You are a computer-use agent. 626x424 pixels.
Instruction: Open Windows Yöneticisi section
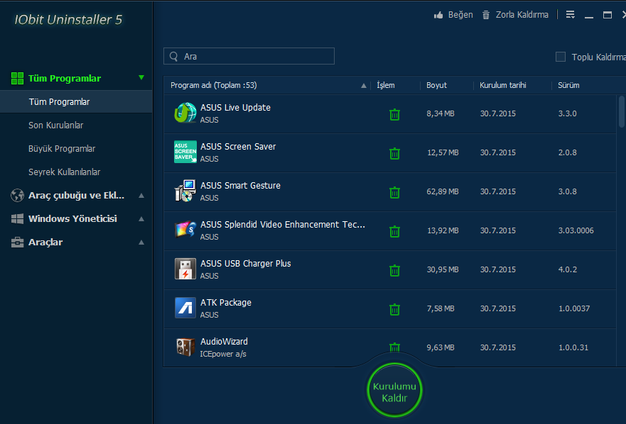pyautogui.click(x=72, y=219)
